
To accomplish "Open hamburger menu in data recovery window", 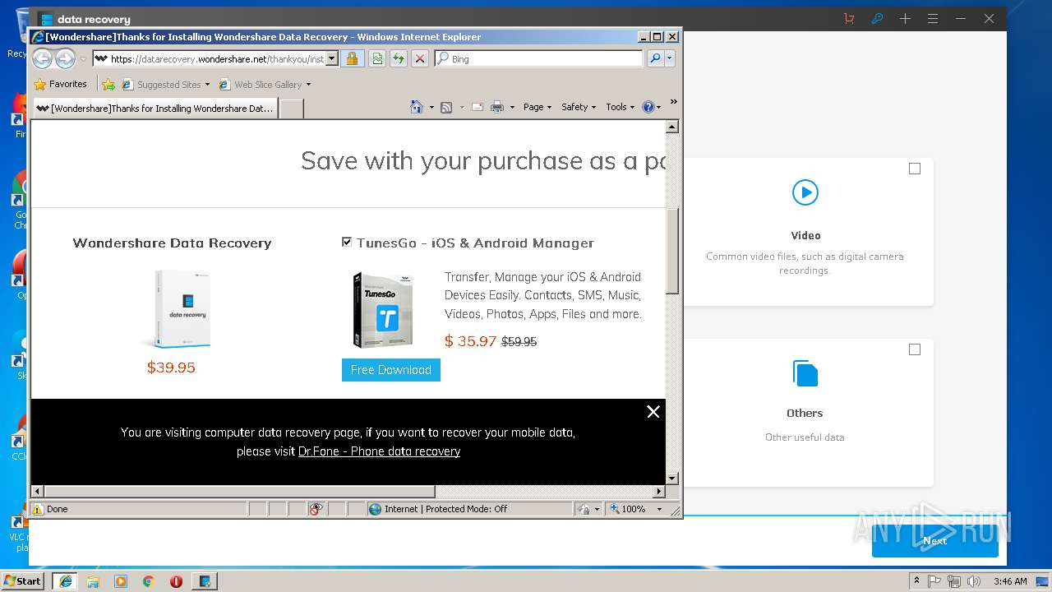I will coord(933,18).
